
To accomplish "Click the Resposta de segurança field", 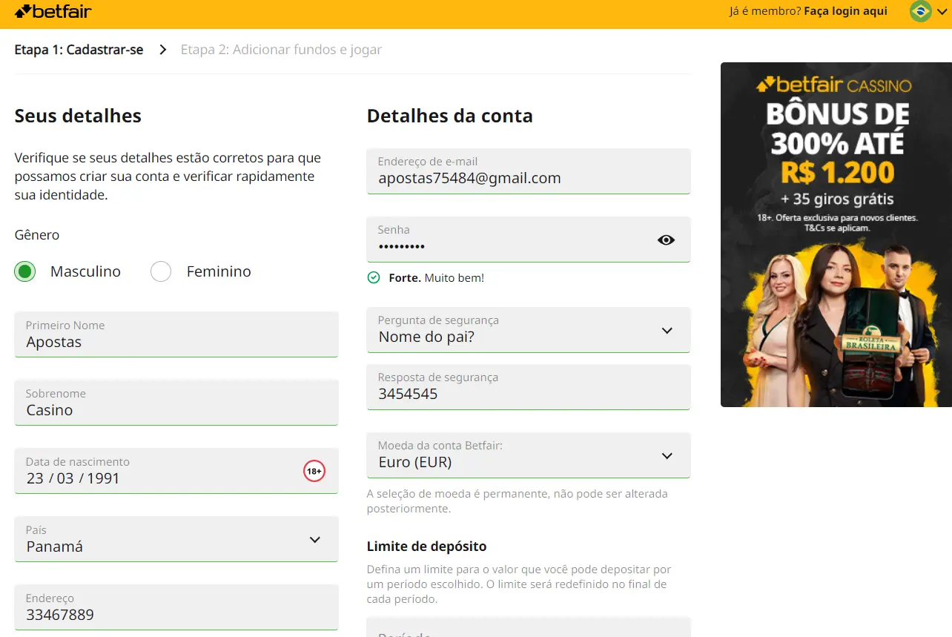I will (x=529, y=387).
